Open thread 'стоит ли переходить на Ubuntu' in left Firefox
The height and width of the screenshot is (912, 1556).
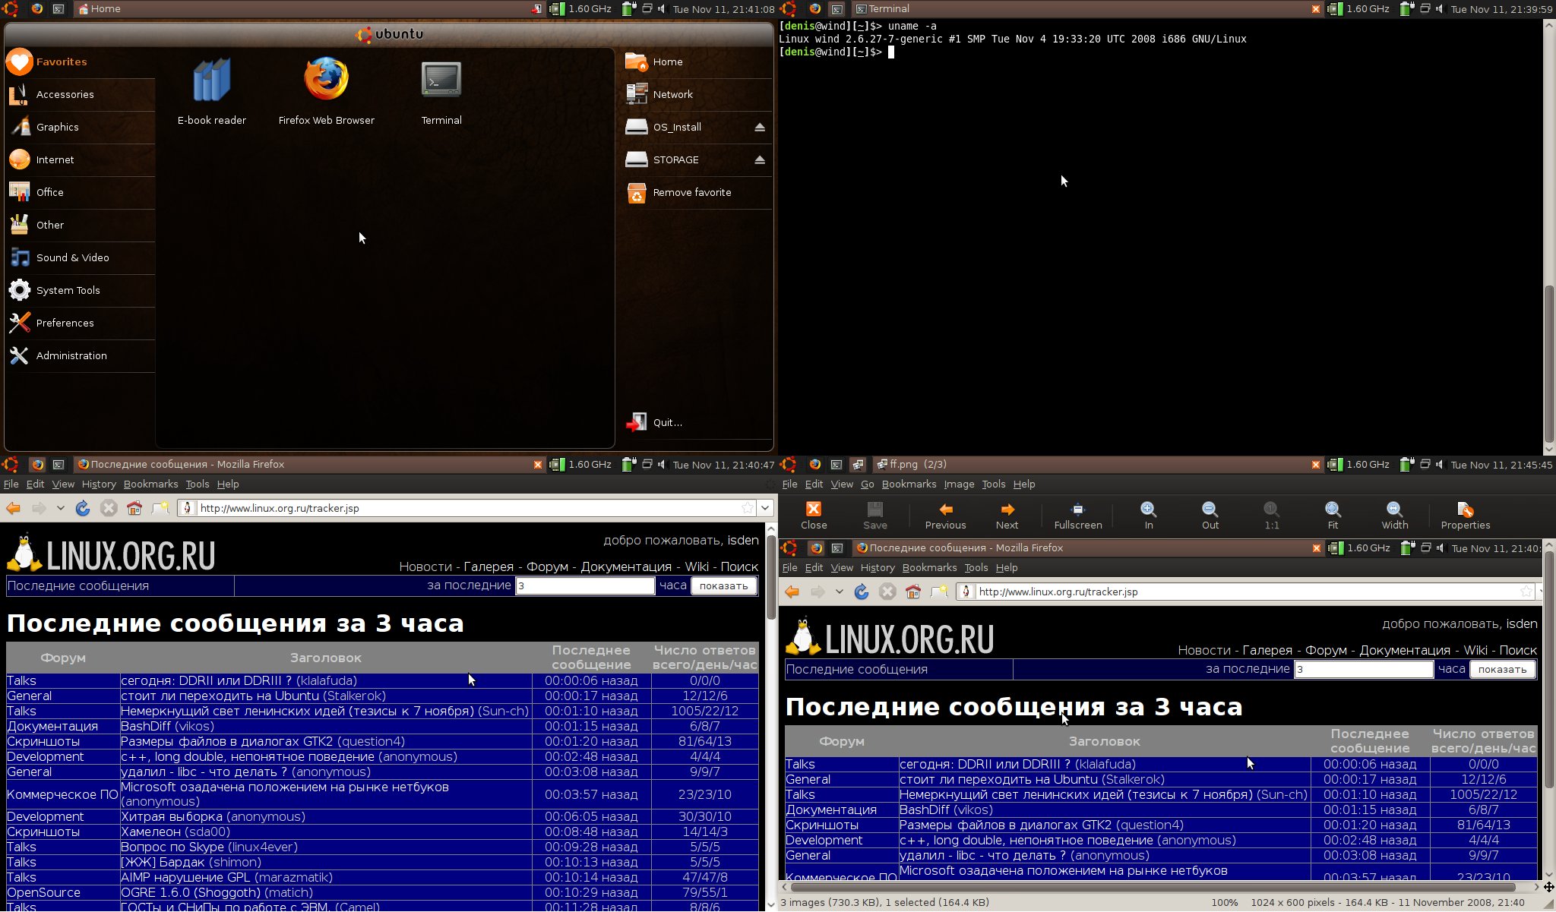pyautogui.click(x=220, y=696)
